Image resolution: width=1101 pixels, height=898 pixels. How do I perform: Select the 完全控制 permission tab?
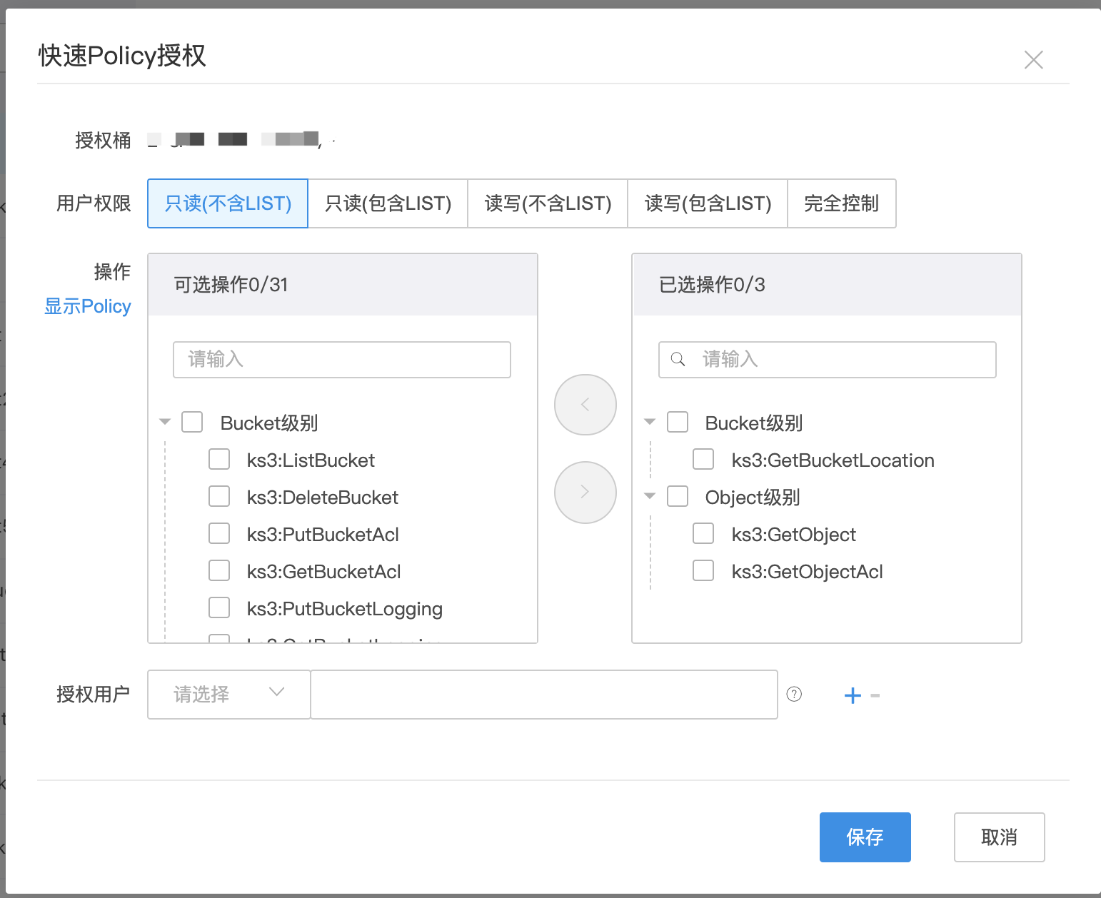841,203
